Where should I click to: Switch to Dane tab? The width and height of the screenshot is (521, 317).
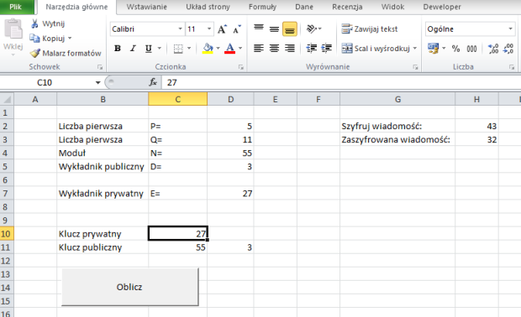[x=304, y=7]
